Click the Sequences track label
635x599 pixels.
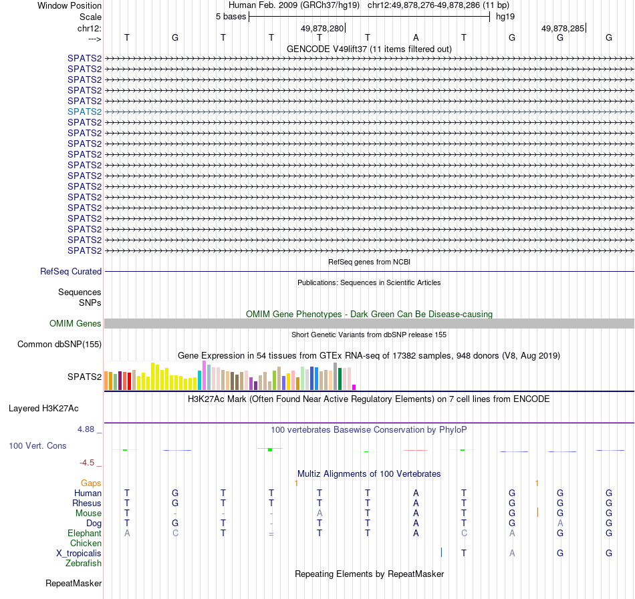pos(80,292)
